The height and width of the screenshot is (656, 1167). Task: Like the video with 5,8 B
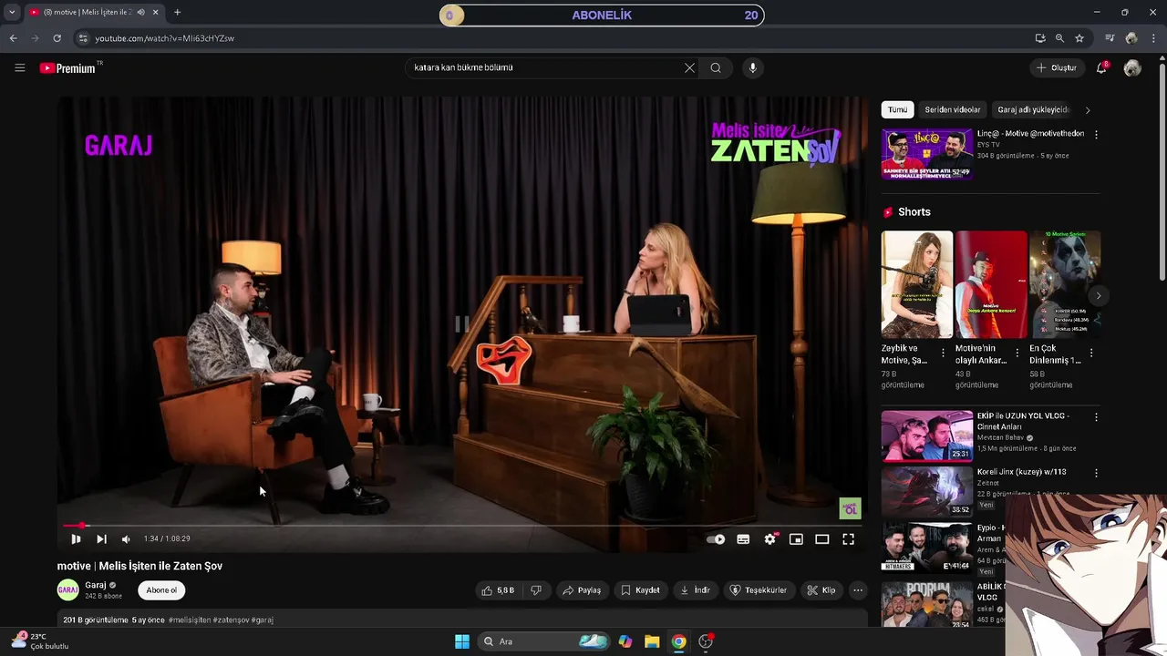coord(498,590)
